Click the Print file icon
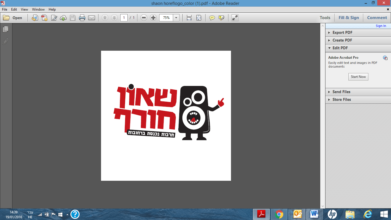Image resolution: width=391 pixels, height=220 pixels. click(x=82, y=18)
